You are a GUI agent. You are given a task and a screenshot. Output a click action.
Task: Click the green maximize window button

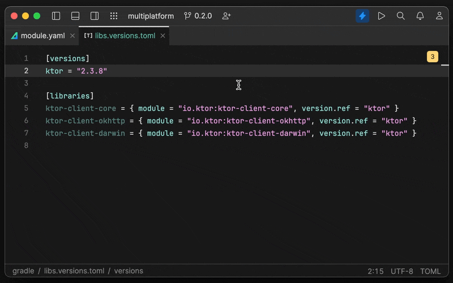tap(37, 16)
